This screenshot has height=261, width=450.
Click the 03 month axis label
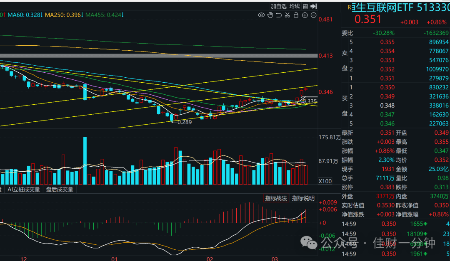coord(275,259)
